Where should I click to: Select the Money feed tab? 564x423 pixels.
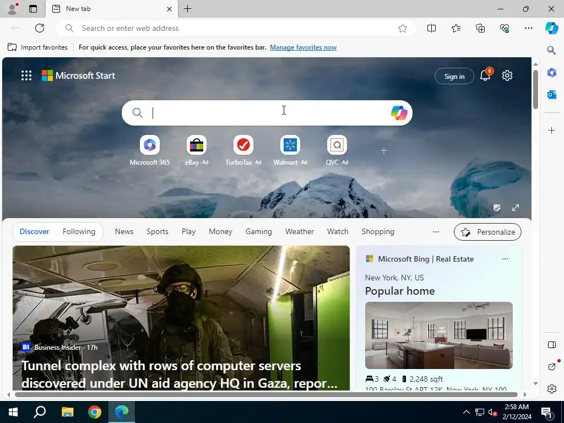(220, 232)
